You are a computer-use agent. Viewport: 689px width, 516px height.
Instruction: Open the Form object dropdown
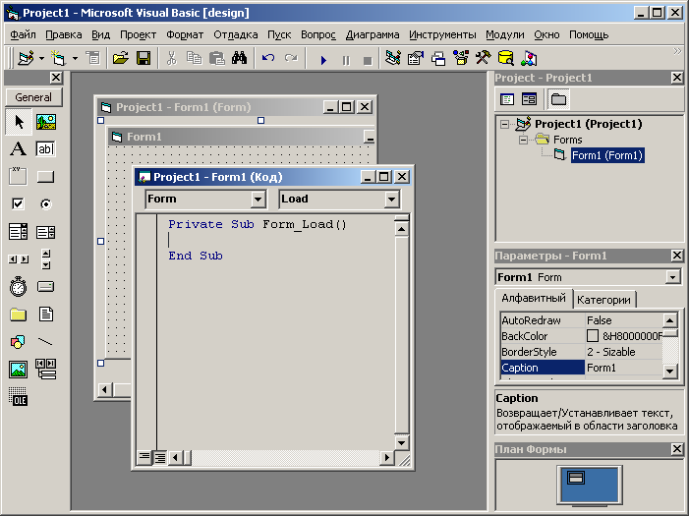coord(258,200)
